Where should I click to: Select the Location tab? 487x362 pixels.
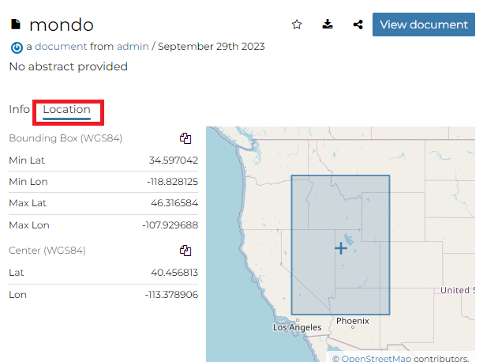click(67, 109)
